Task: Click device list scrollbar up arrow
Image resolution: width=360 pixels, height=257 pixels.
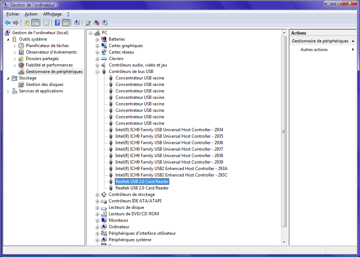Action: (284, 33)
